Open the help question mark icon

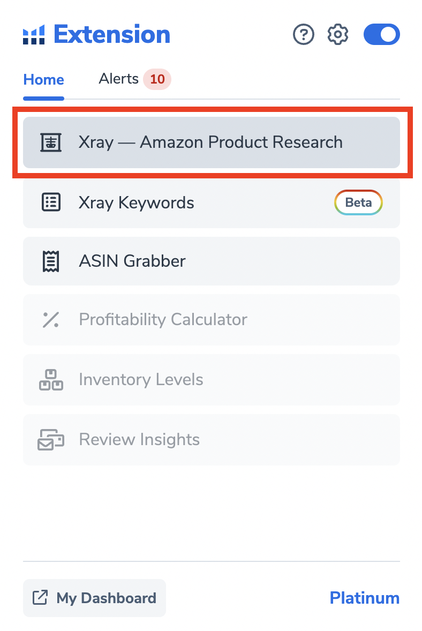coord(303,35)
